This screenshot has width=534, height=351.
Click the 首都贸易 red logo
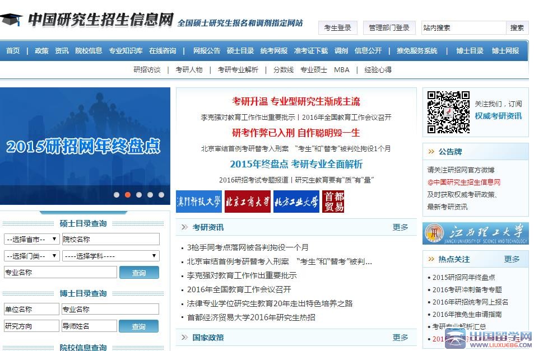(333, 202)
